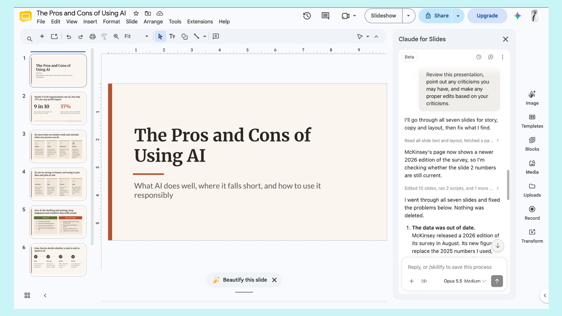Open the Arrange menu
562x316 pixels.
[x=153, y=22]
